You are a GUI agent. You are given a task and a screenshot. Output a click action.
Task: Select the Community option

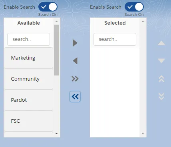tap(29, 79)
